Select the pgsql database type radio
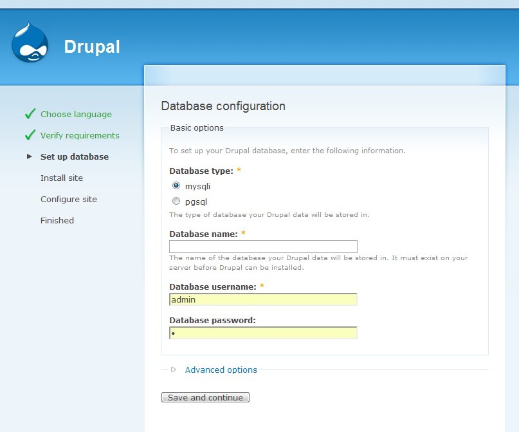519x432 pixels. pos(176,201)
